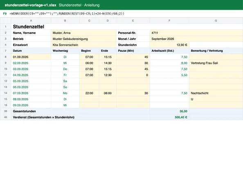
Task: Click the working hours cell 8,00
Action: coord(169,63)
